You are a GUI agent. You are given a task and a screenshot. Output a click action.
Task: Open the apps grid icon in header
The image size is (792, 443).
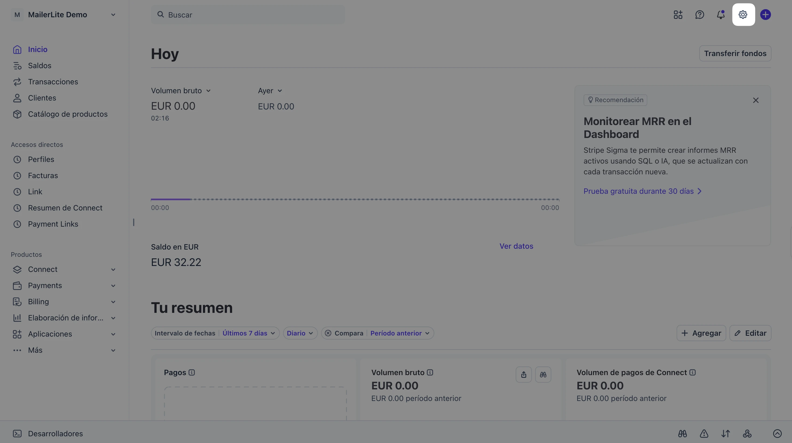tap(678, 15)
